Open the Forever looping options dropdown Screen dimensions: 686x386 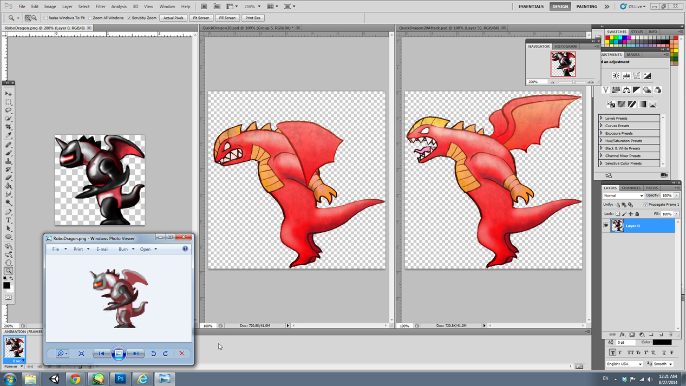click(x=14, y=367)
